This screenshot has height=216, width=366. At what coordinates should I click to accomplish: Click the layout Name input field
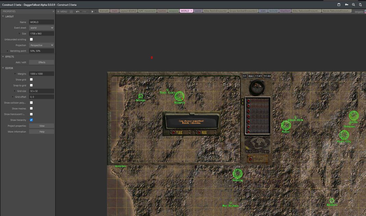41,22
